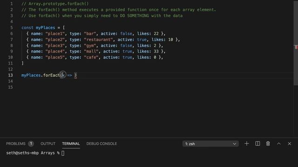Click the 'true' value on line 7
This screenshot has height=167, width=298.
pyautogui.click(x=142, y=39)
